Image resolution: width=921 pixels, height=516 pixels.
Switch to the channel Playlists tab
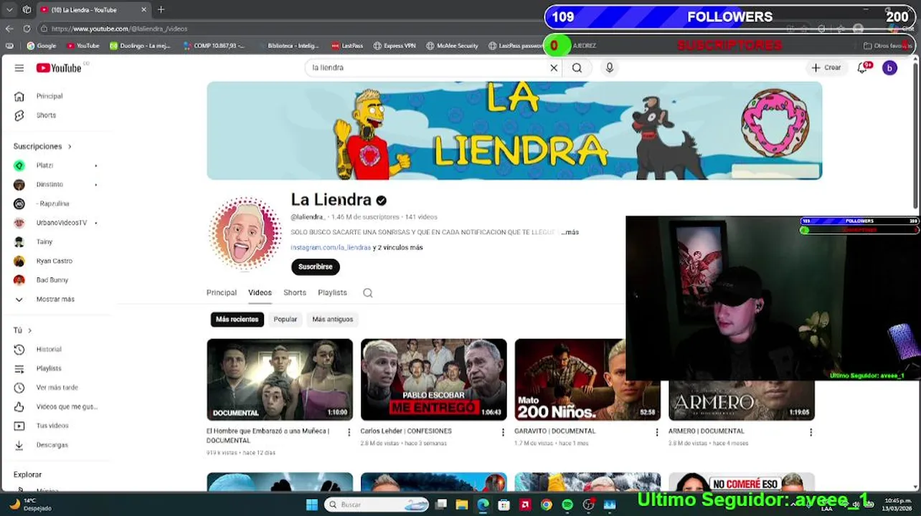tap(332, 293)
